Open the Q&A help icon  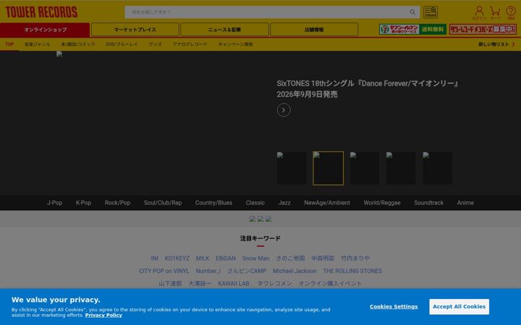click(x=511, y=12)
